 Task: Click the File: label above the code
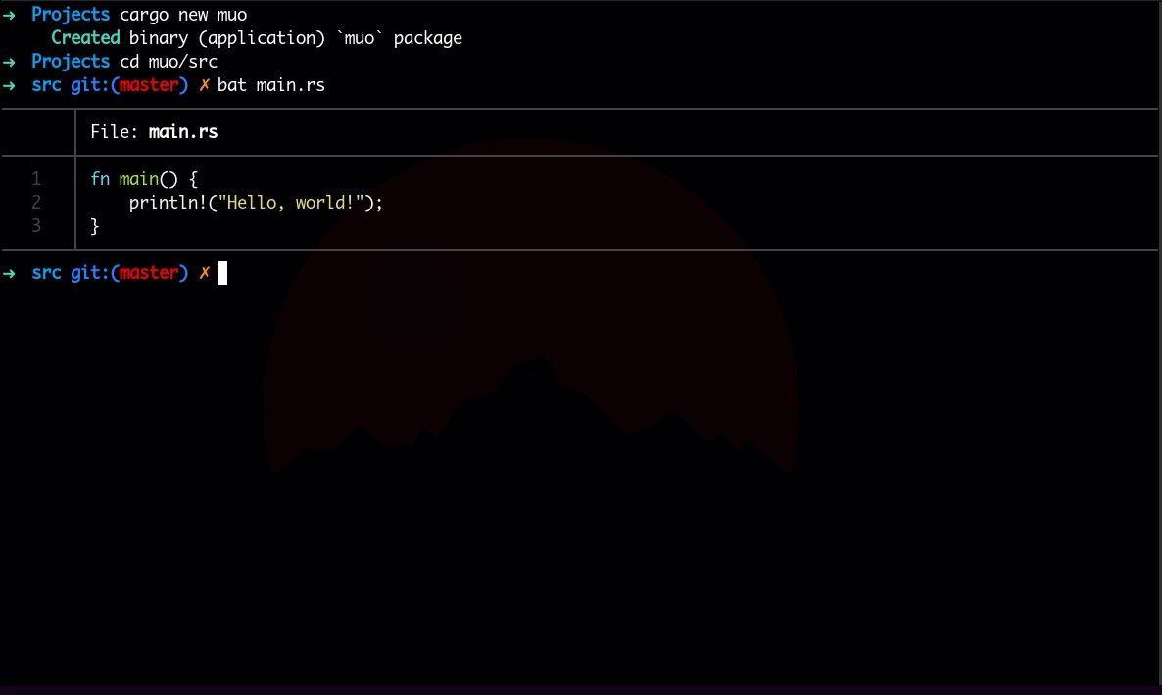pyautogui.click(x=113, y=132)
